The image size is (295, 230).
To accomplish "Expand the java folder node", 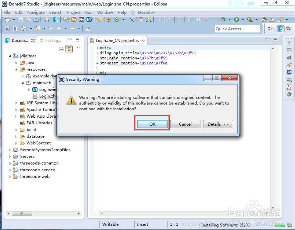I will [16, 63].
